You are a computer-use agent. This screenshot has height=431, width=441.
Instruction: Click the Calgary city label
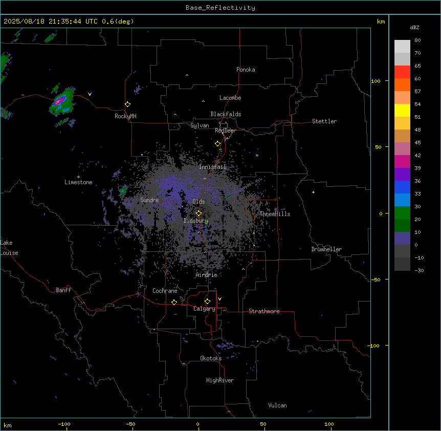pyautogui.click(x=205, y=309)
